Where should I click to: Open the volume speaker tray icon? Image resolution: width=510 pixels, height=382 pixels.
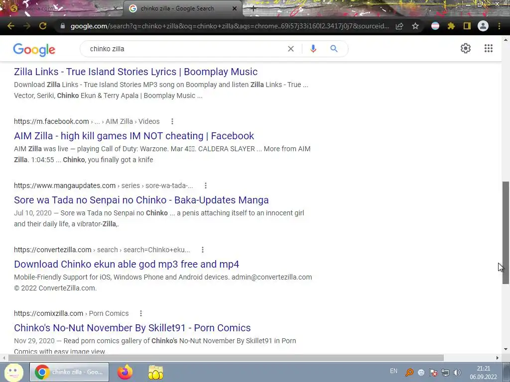pos(457,373)
